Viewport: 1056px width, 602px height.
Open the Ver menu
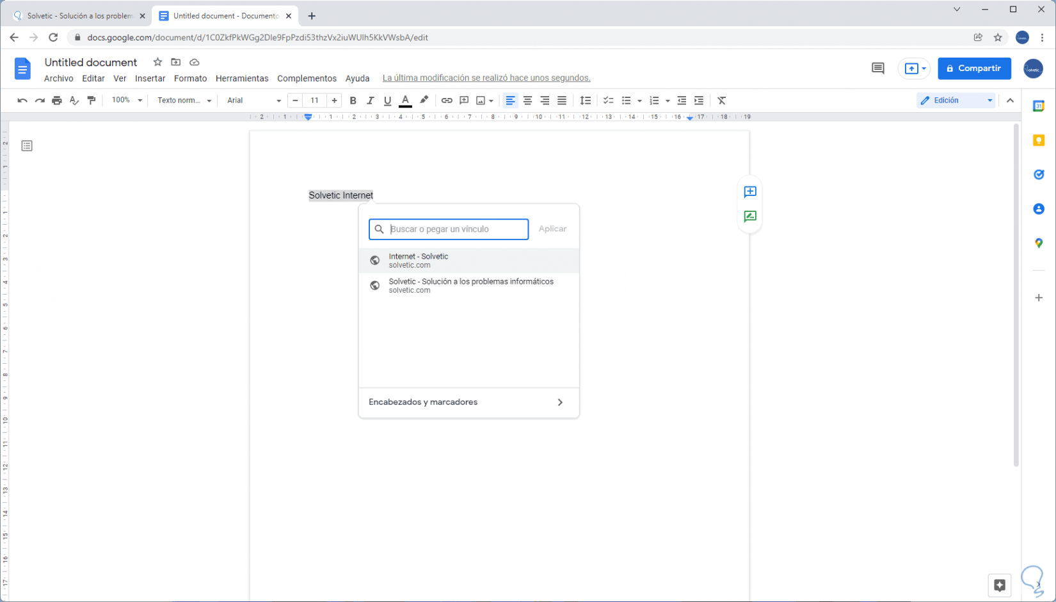(x=120, y=78)
